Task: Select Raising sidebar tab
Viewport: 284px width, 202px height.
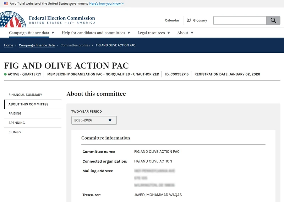Action: 33,113
